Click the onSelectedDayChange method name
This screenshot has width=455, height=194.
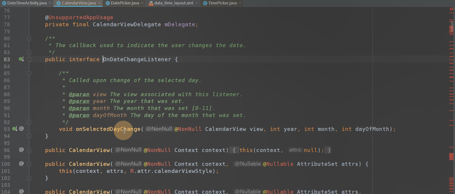[108, 129]
